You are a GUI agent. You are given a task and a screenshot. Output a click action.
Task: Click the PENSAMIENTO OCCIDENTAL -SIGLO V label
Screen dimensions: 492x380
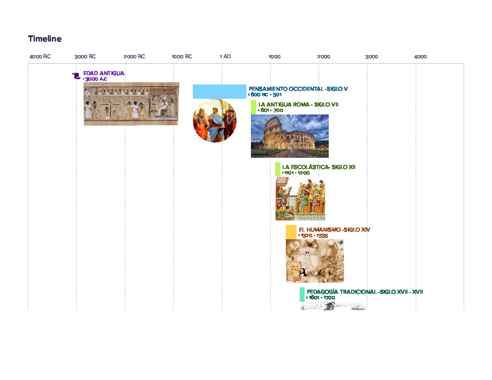pos(298,88)
